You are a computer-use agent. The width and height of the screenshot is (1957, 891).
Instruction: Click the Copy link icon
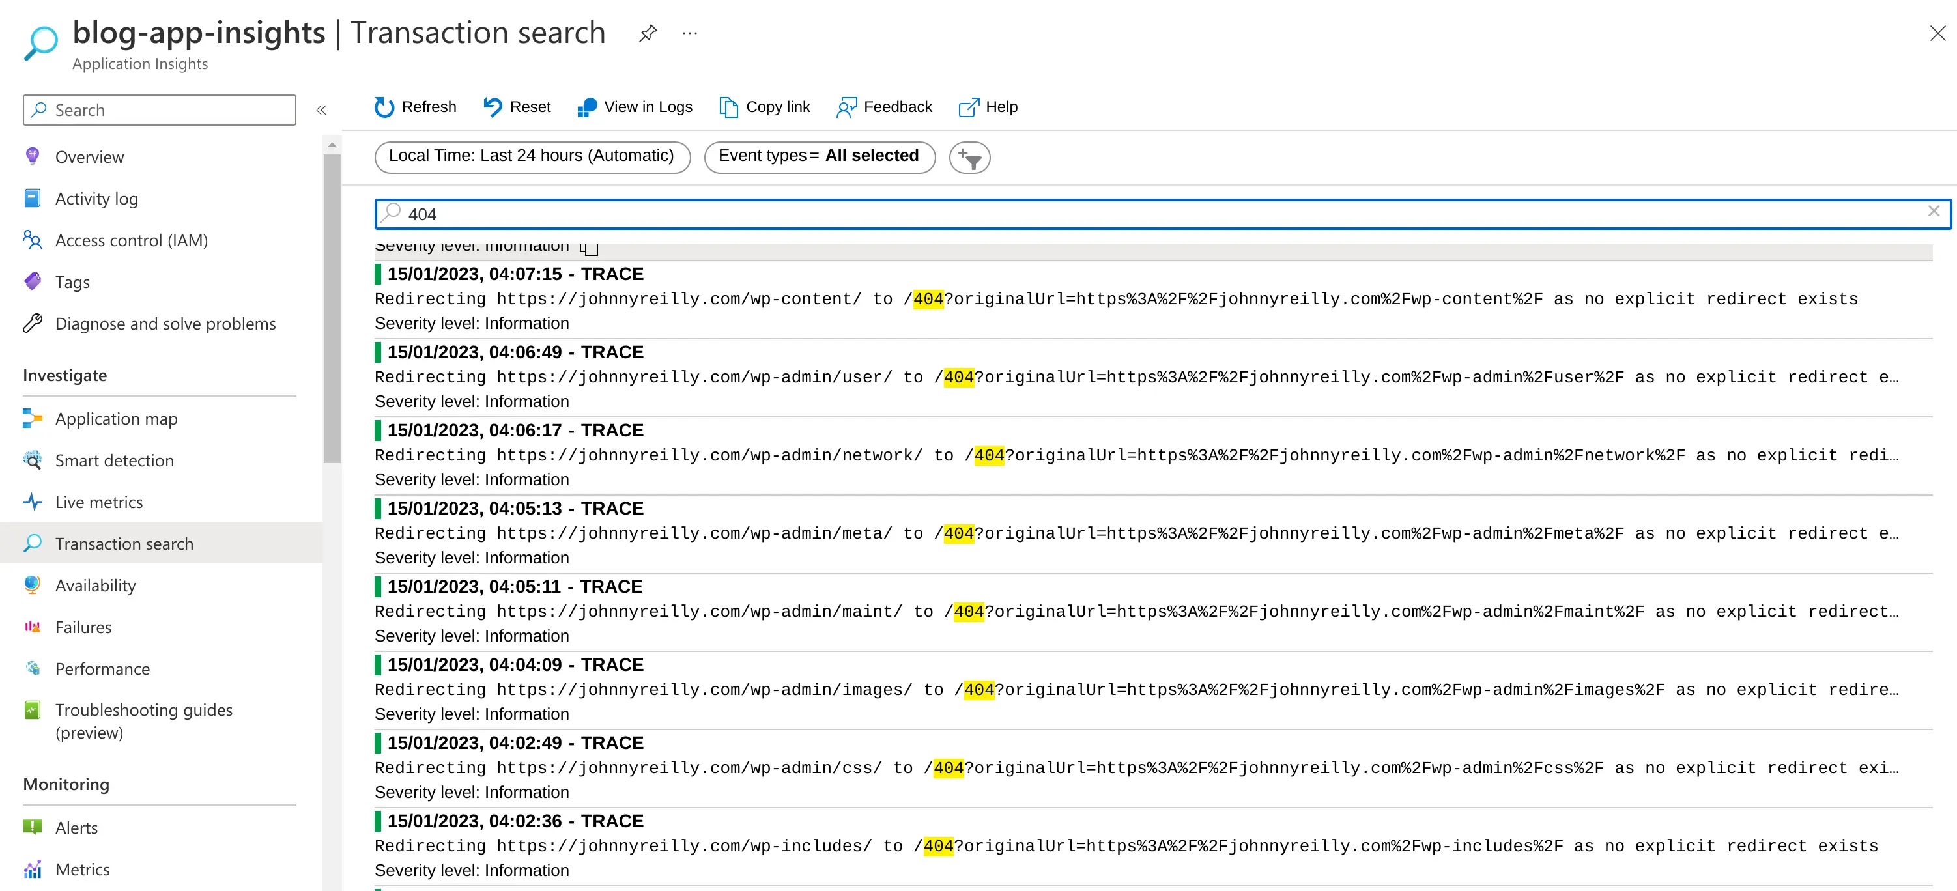(x=726, y=107)
